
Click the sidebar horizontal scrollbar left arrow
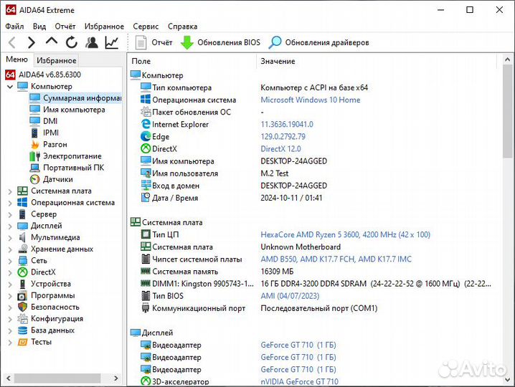point(9,378)
